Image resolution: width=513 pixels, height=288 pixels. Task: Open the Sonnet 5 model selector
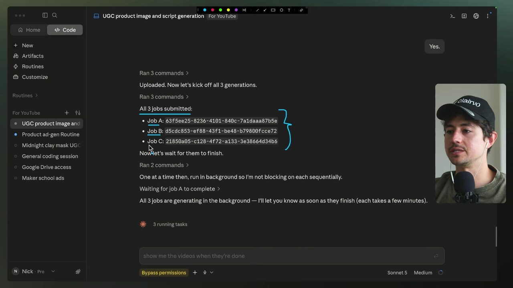click(x=397, y=273)
